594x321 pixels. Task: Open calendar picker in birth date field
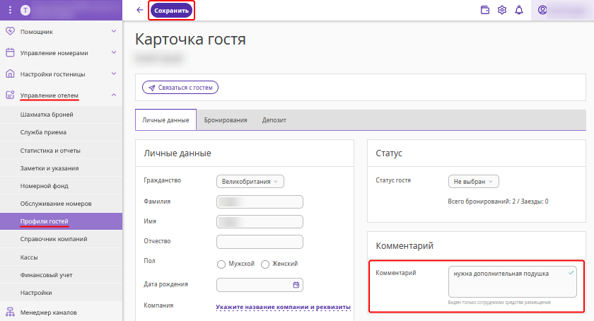tap(296, 285)
